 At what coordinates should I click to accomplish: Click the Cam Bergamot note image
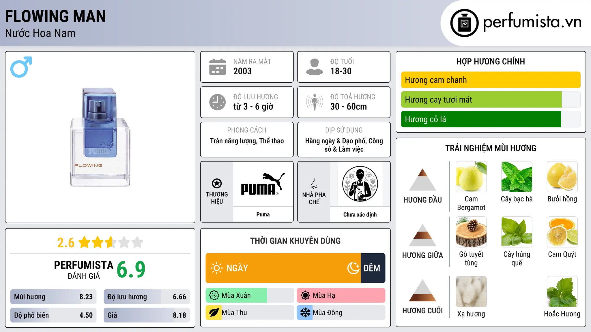471,177
